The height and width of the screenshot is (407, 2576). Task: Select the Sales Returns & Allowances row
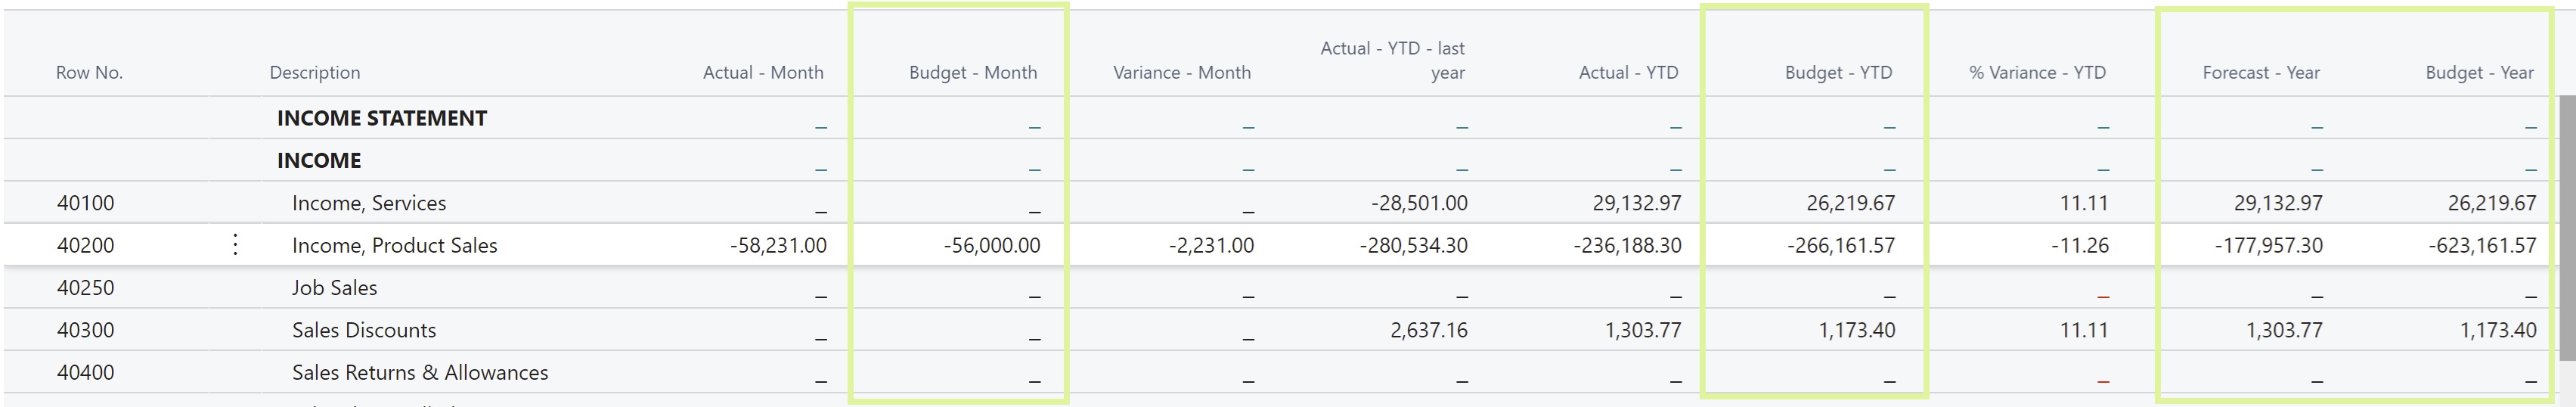(420, 373)
